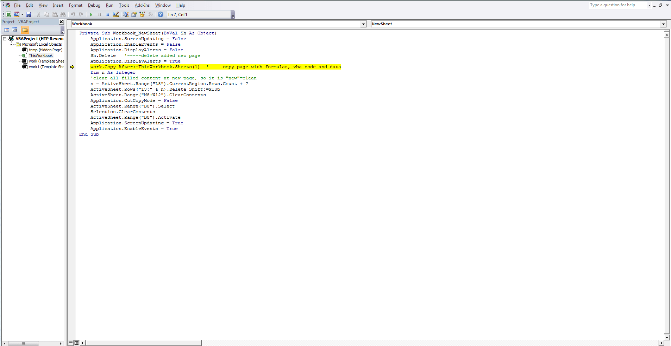
Task: Open Find with the binoculars icon
Action: [x=63, y=14]
